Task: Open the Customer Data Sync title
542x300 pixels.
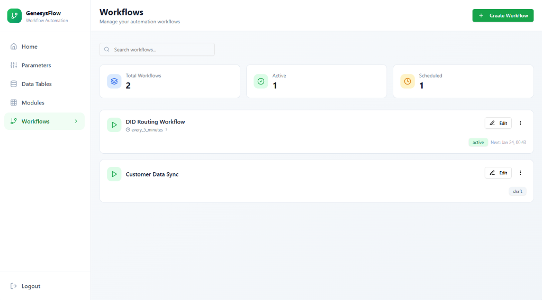Action: coord(152,174)
